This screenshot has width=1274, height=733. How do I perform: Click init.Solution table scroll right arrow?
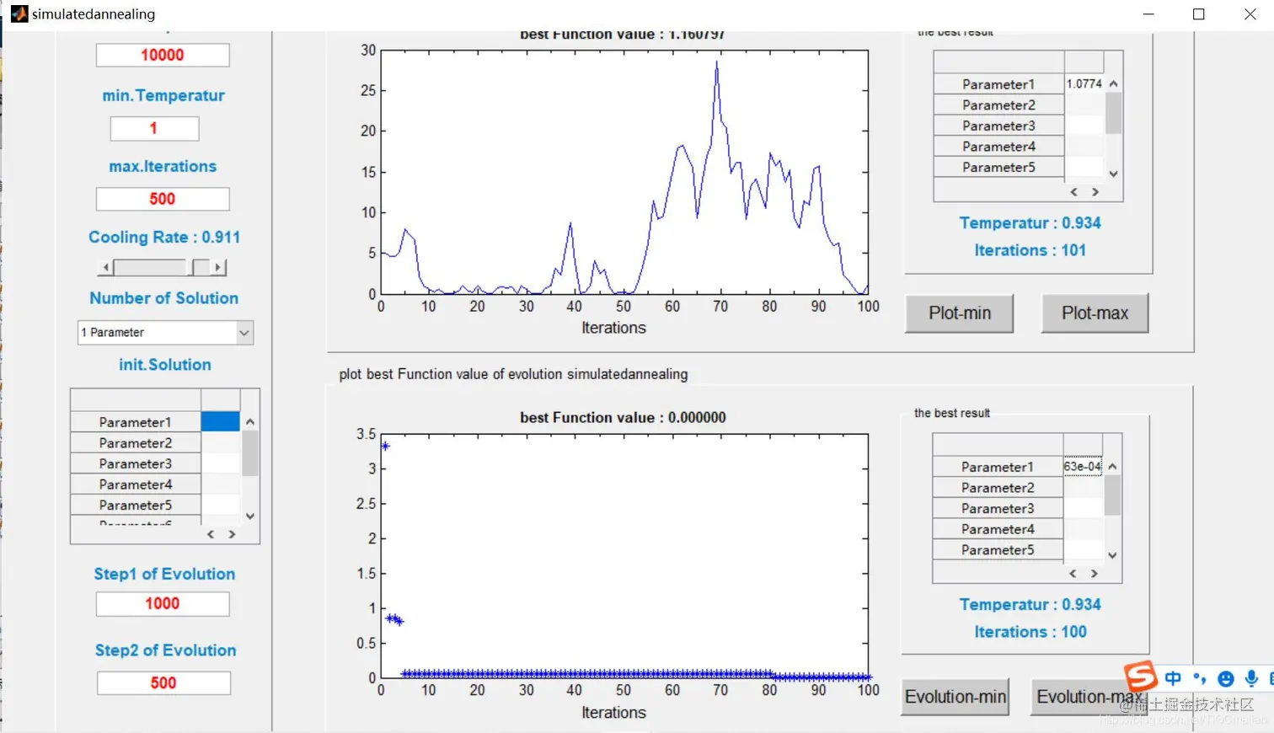click(x=232, y=535)
